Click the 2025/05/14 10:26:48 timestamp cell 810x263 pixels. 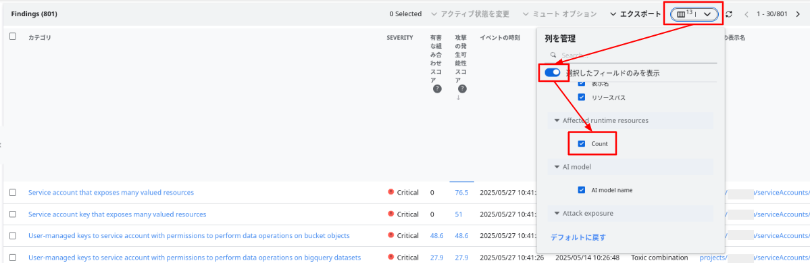coord(587,258)
